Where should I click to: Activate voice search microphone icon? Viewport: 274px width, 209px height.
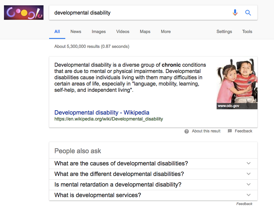[x=235, y=13]
